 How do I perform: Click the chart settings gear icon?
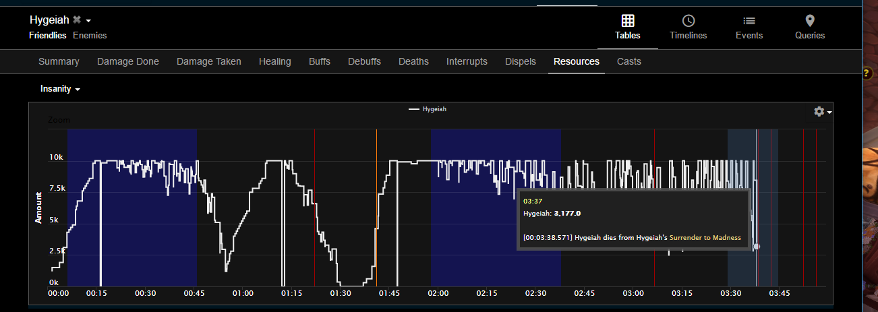819,111
